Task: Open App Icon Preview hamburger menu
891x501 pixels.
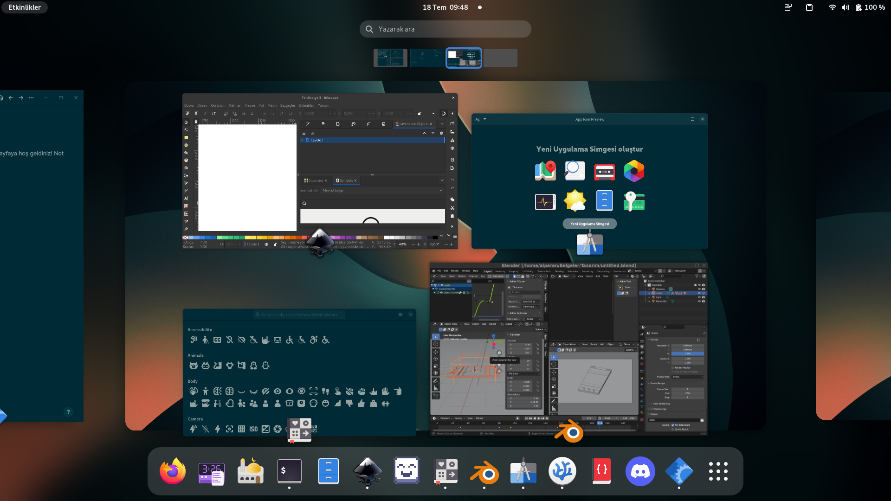Action: coord(692,119)
